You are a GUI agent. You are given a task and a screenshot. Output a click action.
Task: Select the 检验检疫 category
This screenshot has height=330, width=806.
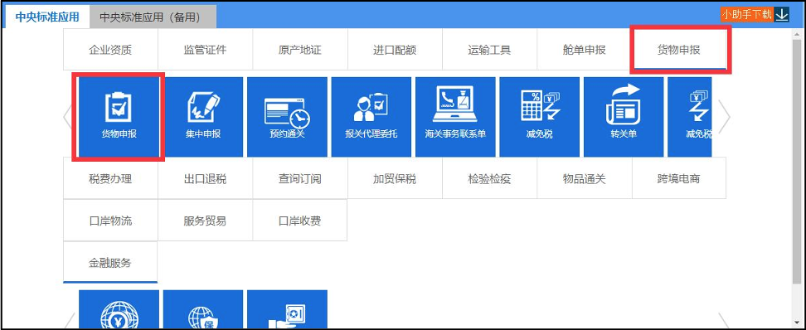coord(489,178)
